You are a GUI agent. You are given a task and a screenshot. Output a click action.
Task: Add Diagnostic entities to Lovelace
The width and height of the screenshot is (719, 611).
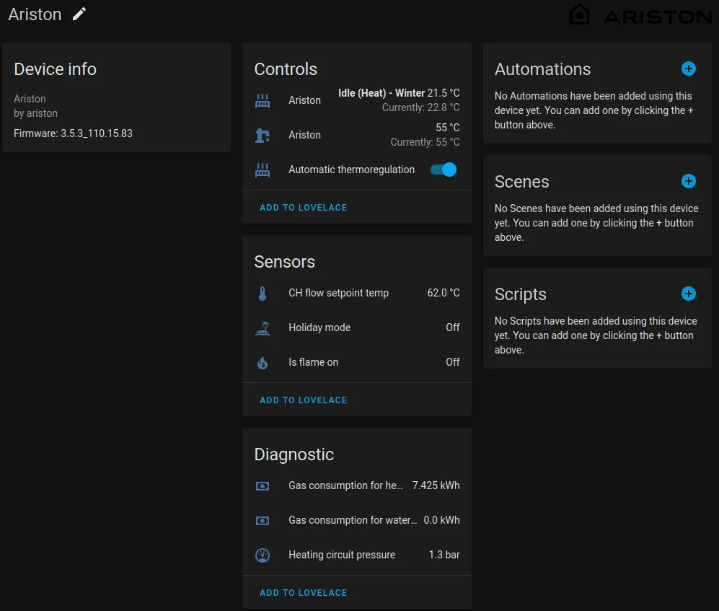tap(303, 593)
